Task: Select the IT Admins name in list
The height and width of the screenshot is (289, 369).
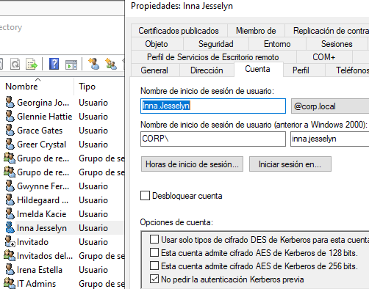Action: coord(36,284)
